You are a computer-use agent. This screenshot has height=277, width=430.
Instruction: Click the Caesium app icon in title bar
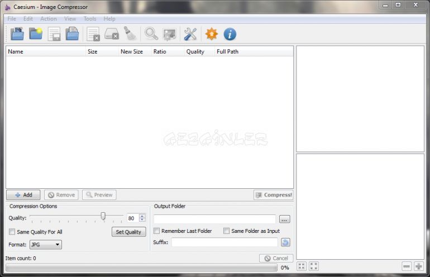coord(8,7)
